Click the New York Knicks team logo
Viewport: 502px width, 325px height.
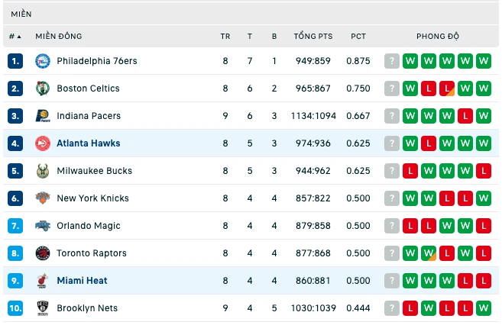(43, 198)
